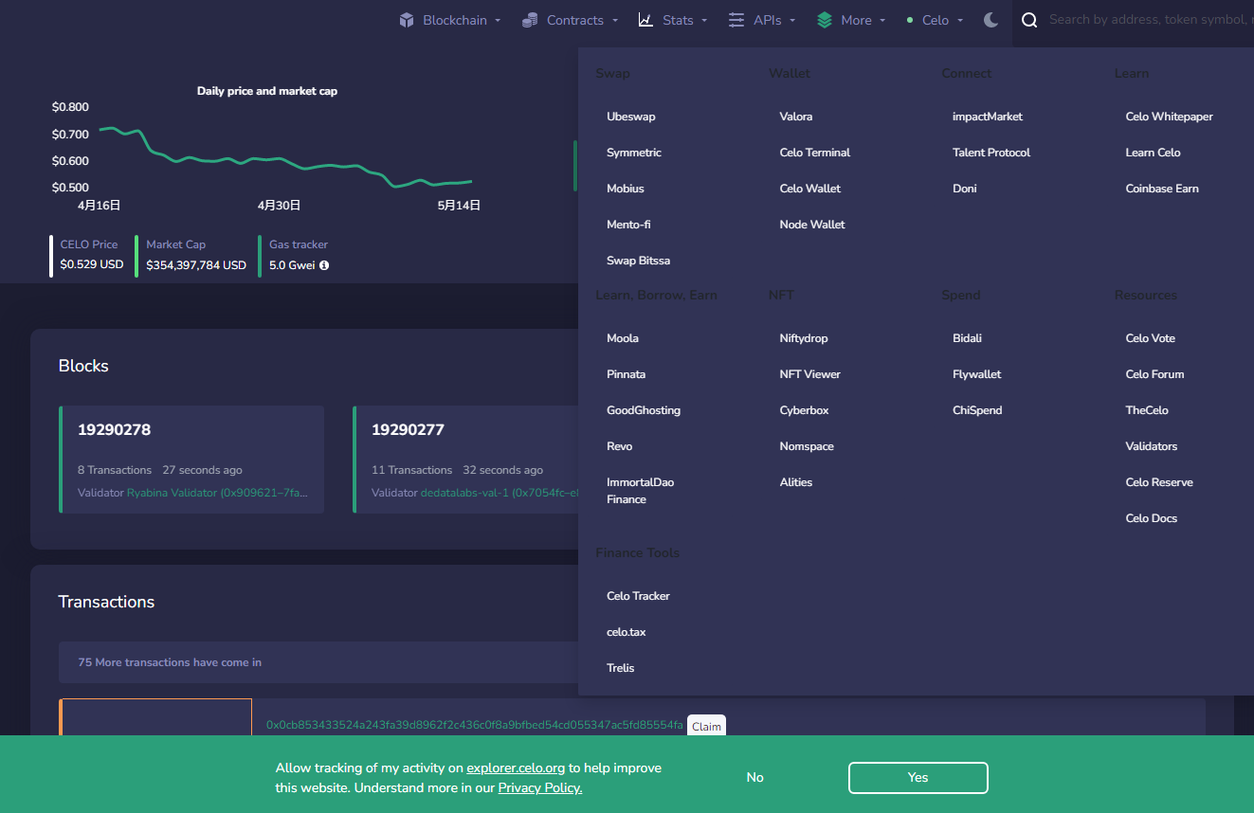Click the Contracts coins icon

530,20
